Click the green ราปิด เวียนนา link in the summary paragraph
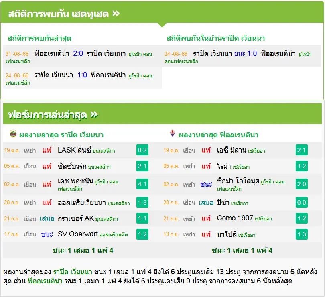This screenshot has height=297, width=325. (73, 271)
